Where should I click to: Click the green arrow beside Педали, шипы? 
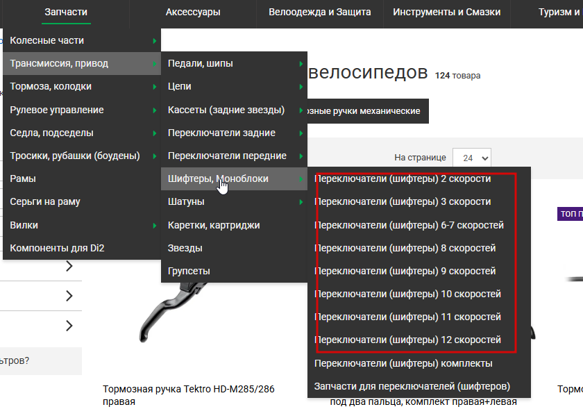click(301, 64)
